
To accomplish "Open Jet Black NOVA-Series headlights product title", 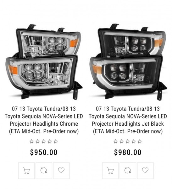I will [128, 120].
